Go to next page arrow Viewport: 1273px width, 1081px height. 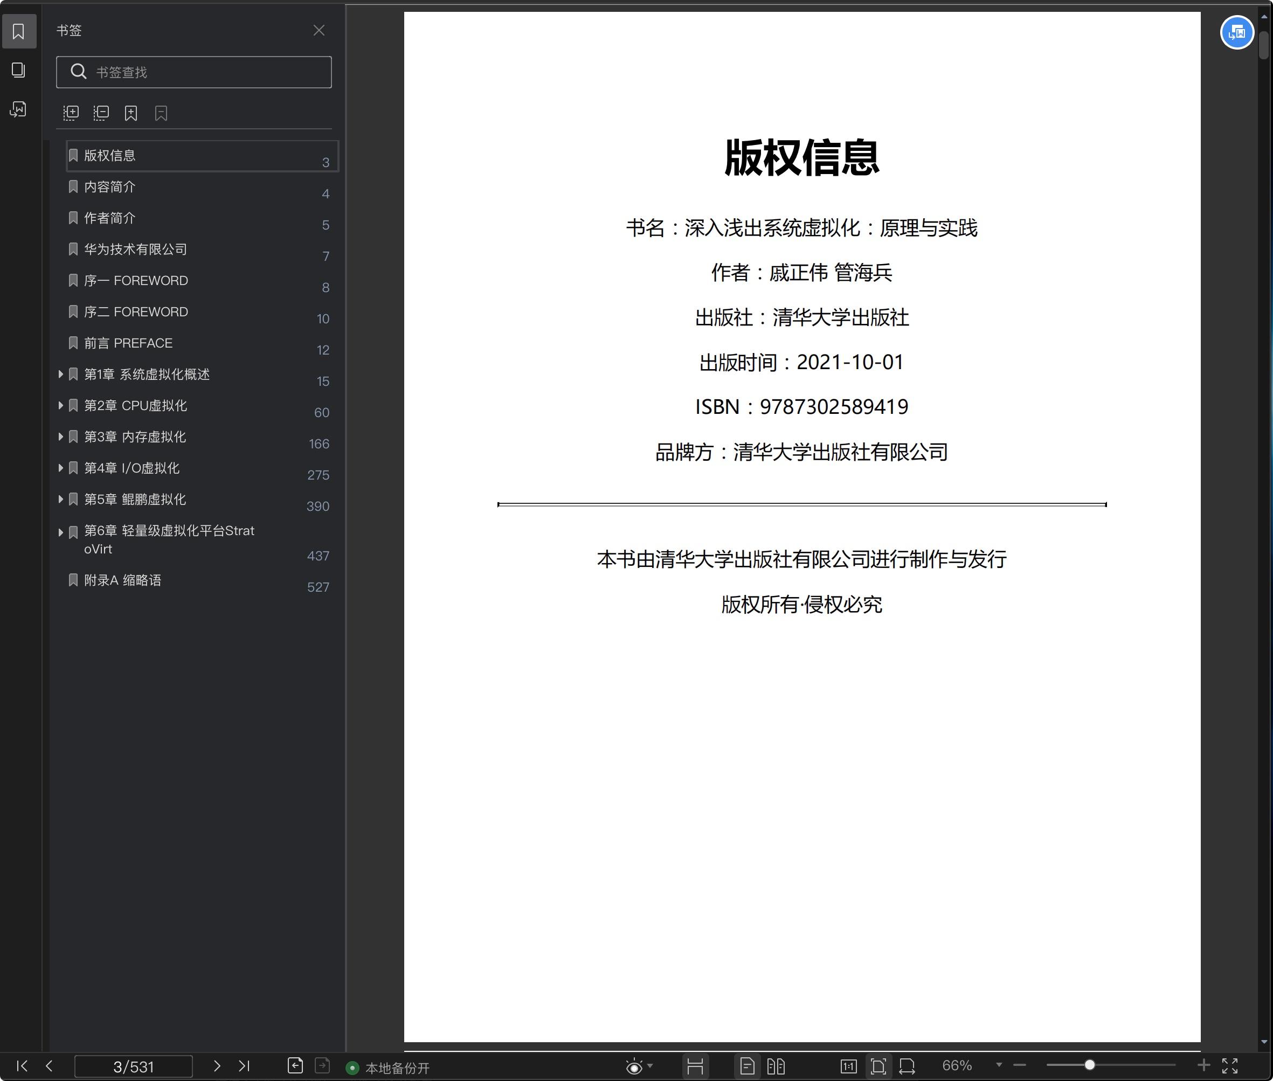tap(216, 1066)
